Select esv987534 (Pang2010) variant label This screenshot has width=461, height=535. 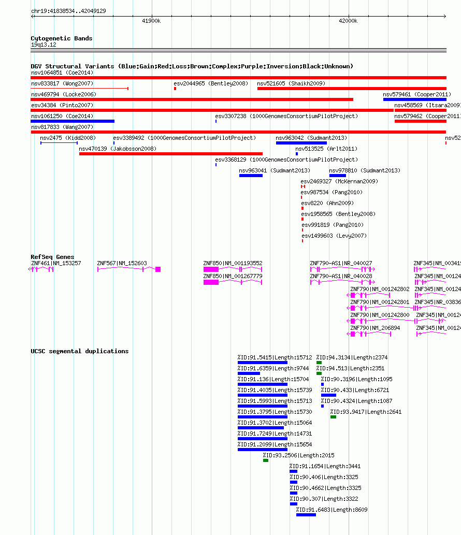[332, 193]
